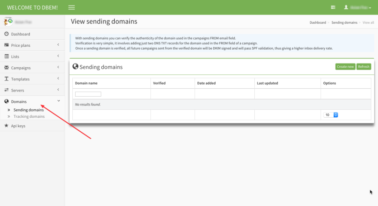This screenshot has height=206, width=378.
Task: Open Tracking domains in sidebar
Action: pyautogui.click(x=29, y=116)
